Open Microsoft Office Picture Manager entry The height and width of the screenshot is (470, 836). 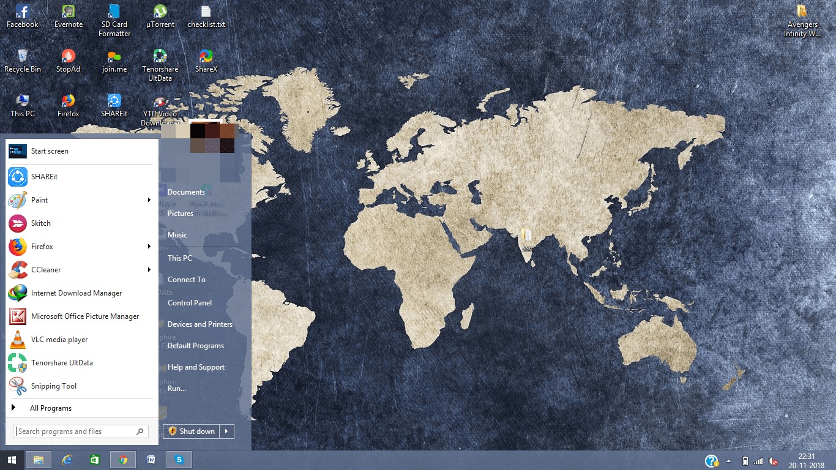click(82, 316)
